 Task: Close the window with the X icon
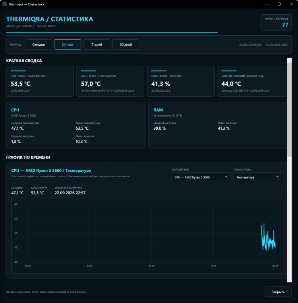(x=291, y=4)
